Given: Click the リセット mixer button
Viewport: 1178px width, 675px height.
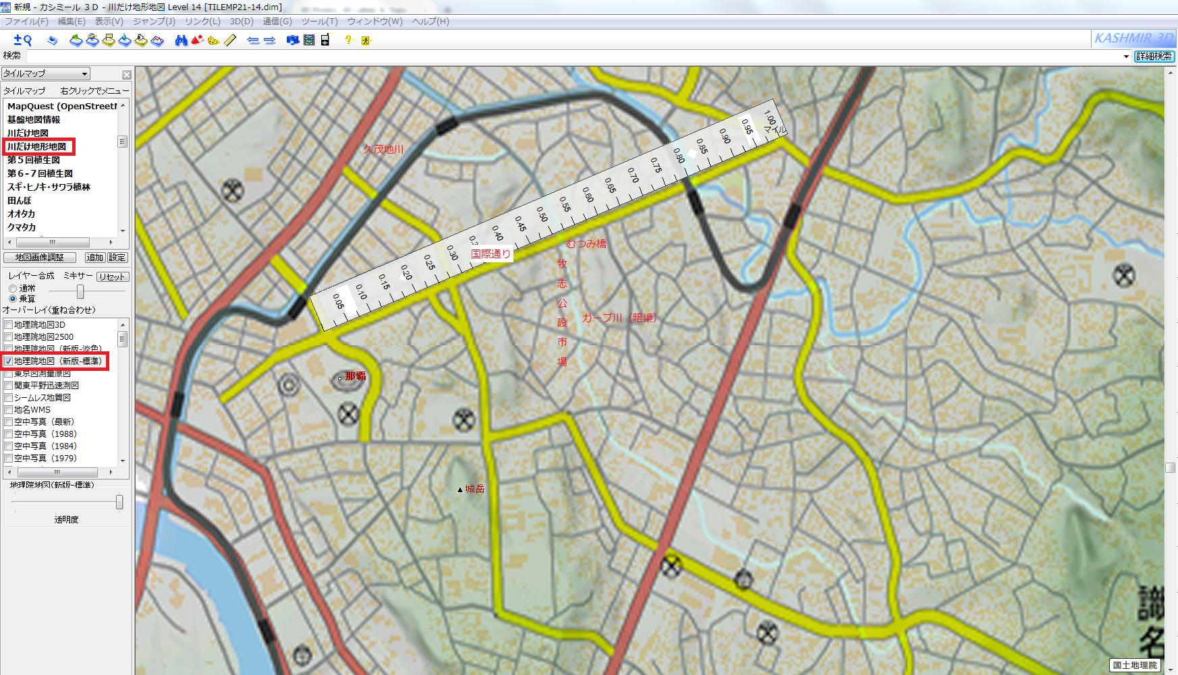Looking at the screenshot, I should 112,276.
